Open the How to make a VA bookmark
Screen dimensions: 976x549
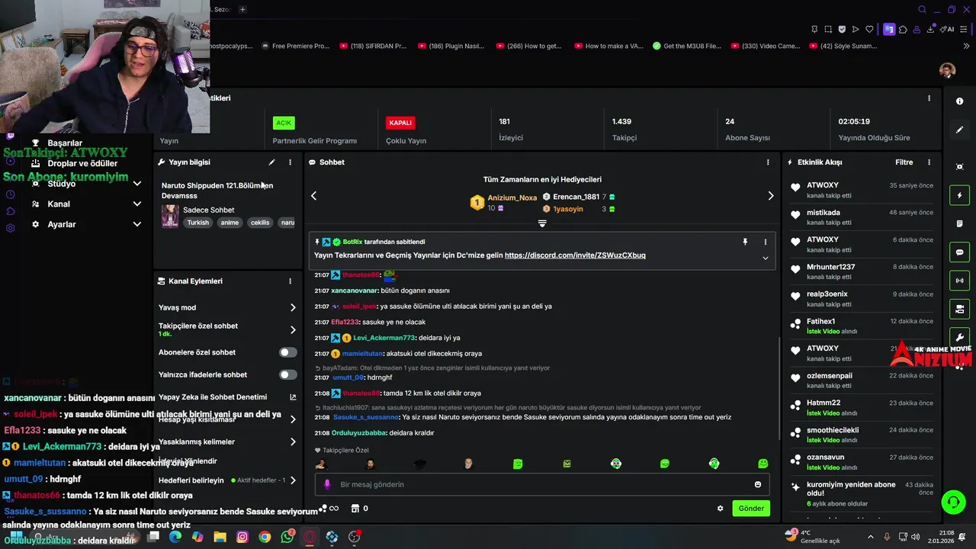(608, 46)
